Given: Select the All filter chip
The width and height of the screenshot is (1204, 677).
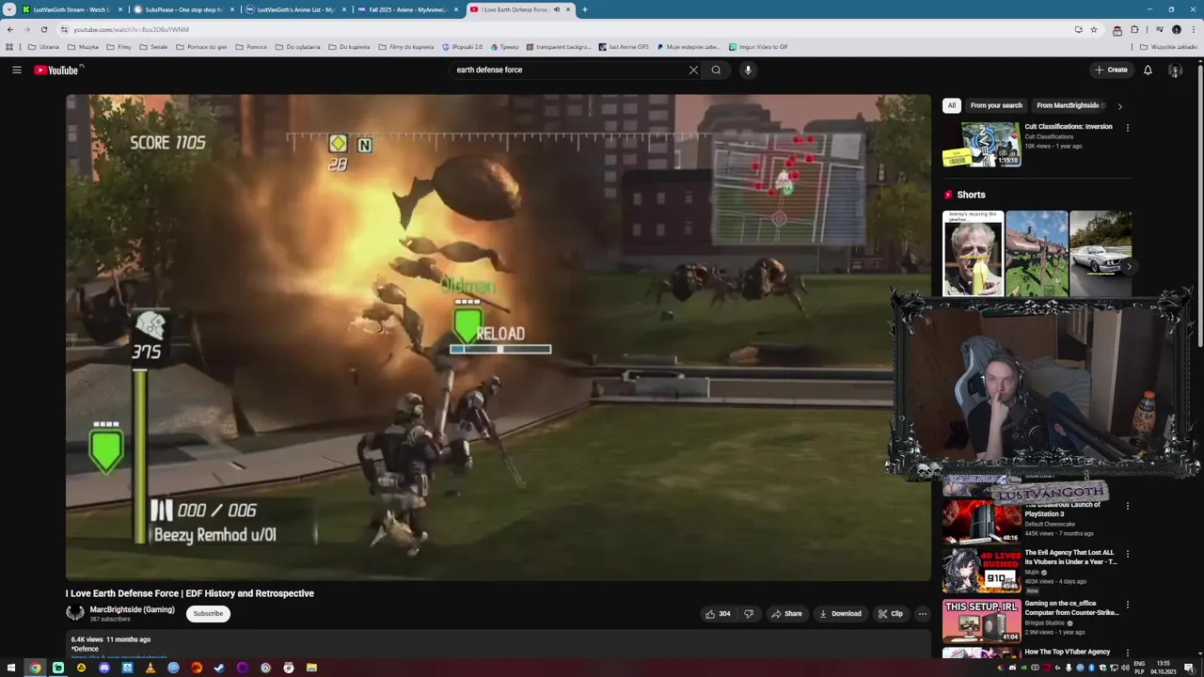Looking at the screenshot, I should tap(952, 105).
